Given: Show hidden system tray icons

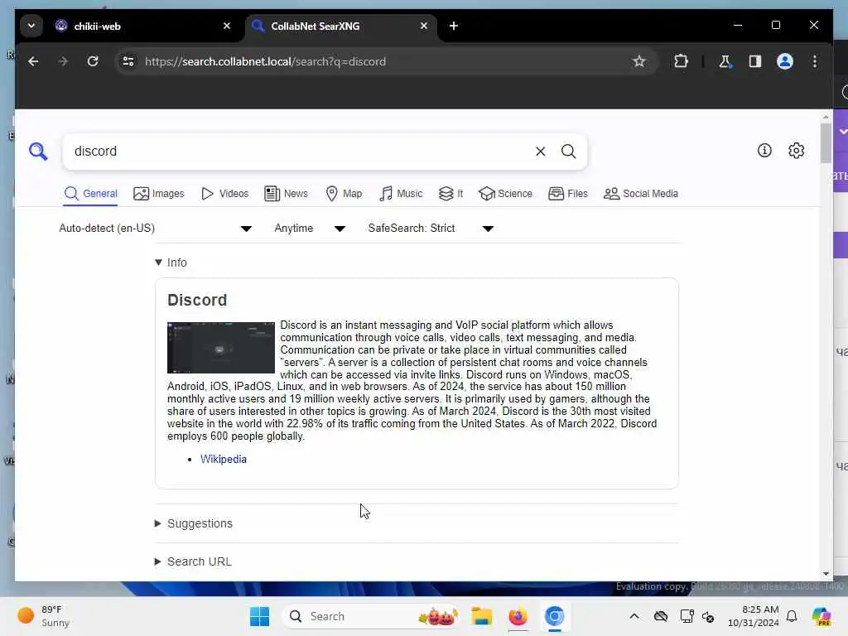Looking at the screenshot, I should [x=634, y=616].
